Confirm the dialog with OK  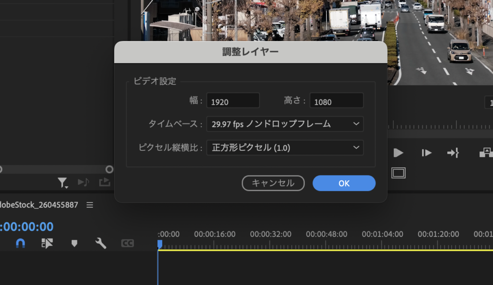344,183
